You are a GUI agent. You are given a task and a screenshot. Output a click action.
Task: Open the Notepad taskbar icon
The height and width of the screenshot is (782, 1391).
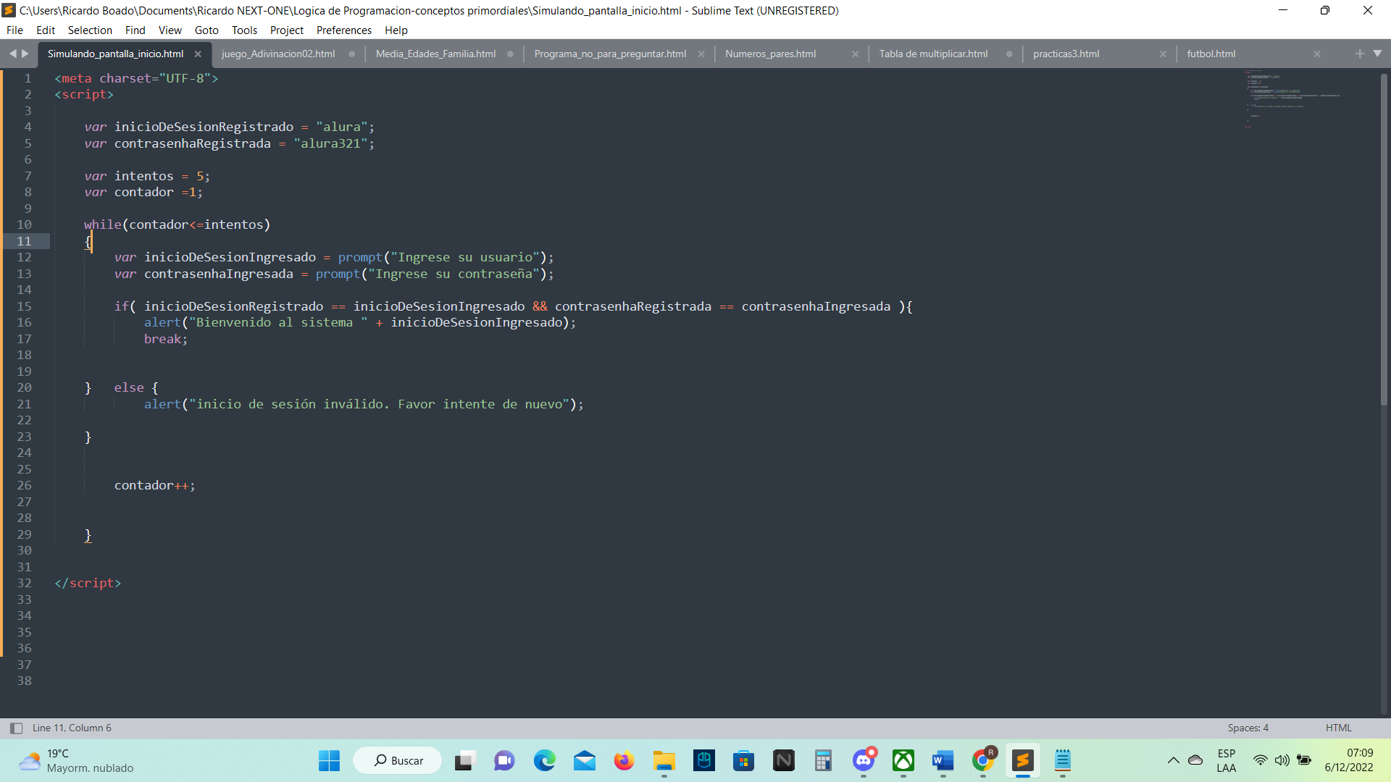point(1063,760)
